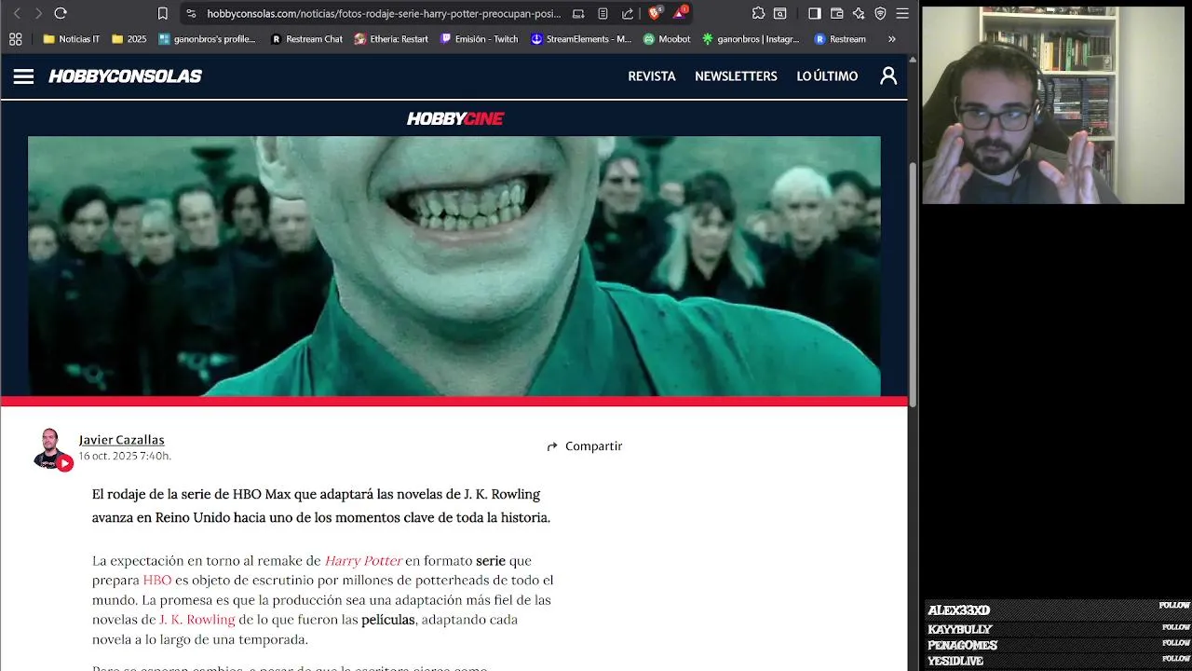Open the Leo AI sparkle icon
The width and height of the screenshot is (1192, 671).
[859, 13]
